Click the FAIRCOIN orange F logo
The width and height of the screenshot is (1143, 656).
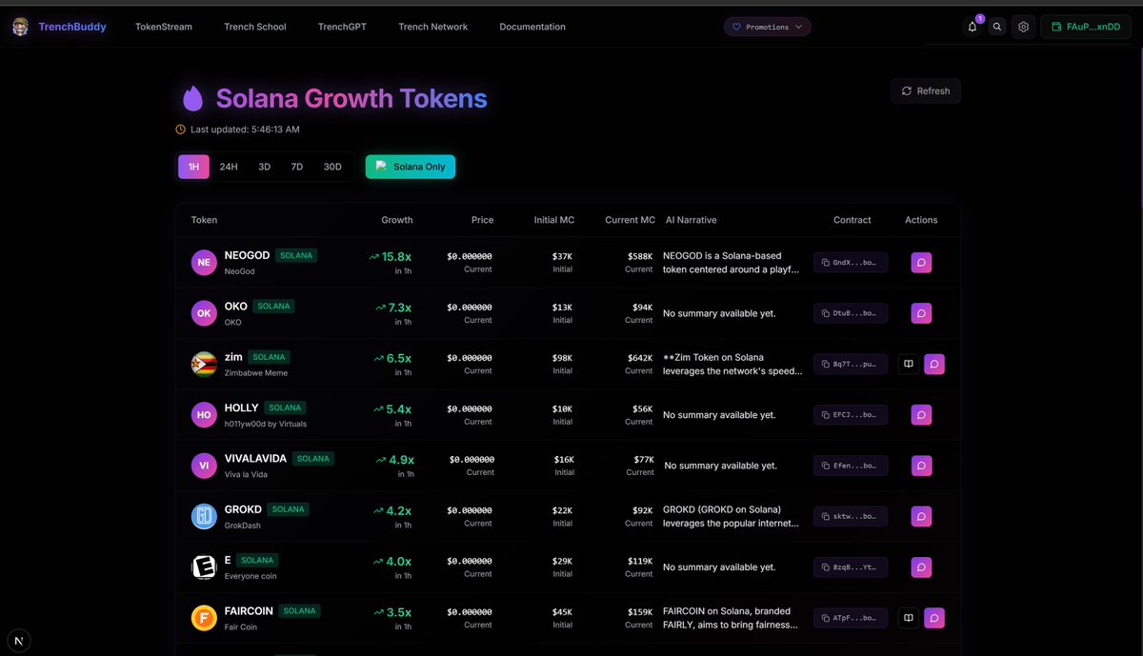(x=204, y=618)
